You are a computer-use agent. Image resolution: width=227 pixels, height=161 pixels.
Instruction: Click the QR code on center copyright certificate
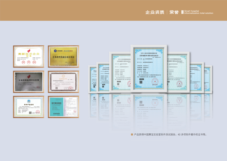141,82
